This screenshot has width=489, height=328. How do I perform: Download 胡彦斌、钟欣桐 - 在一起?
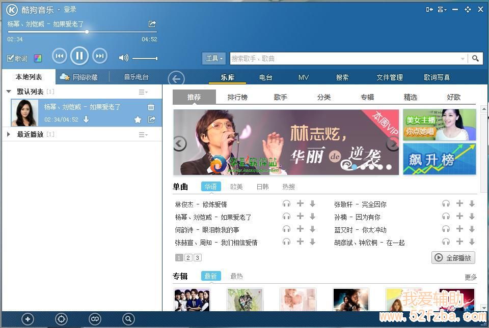pyautogui.click(x=472, y=242)
